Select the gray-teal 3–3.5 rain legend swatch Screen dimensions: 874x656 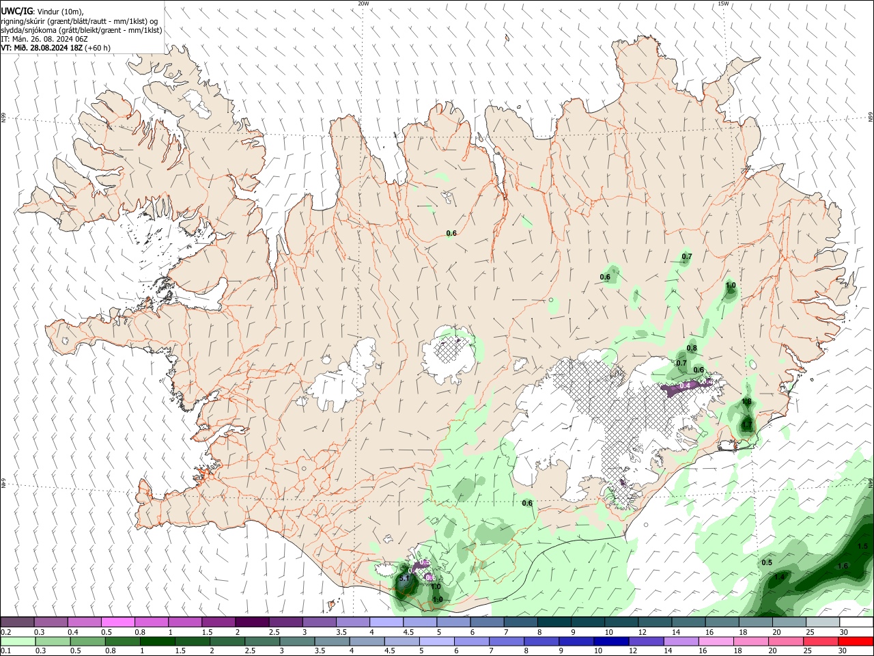[x=296, y=641]
